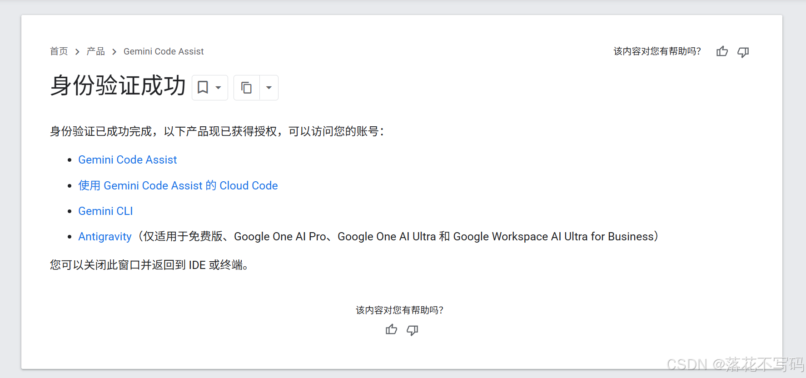The width and height of the screenshot is (806, 378).
Task: Open the 产品 breadcrumb link
Action: click(x=96, y=51)
